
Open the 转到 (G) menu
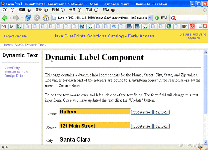(58, 10)
